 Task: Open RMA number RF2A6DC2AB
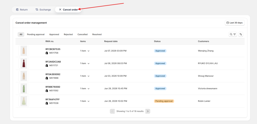click(53, 62)
